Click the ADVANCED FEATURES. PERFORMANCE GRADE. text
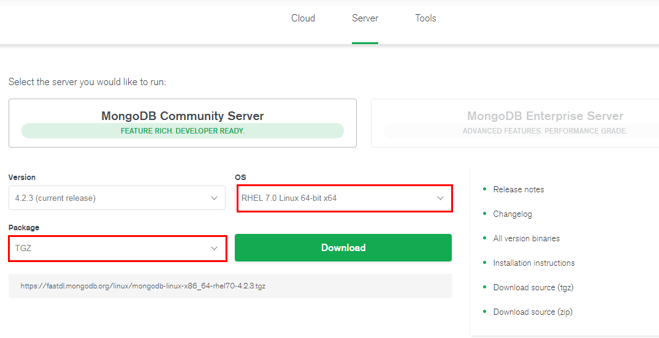659x338 pixels. (x=545, y=131)
